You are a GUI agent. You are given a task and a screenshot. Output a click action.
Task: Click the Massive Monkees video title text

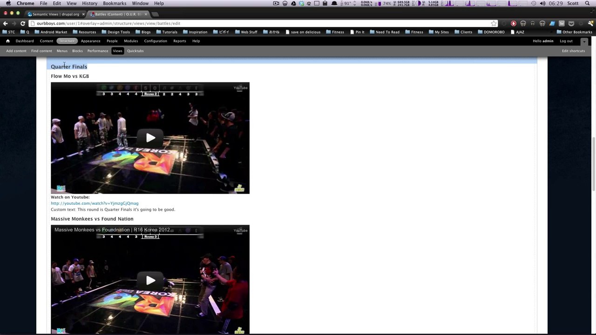[x=114, y=230]
